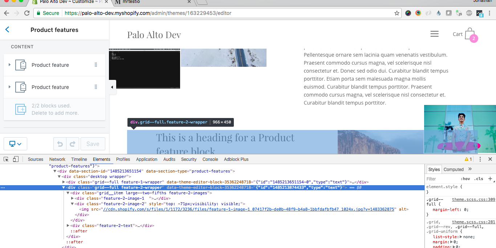Open the hamburger menu on Palo Alto Dev
This screenshot has width=496, height=248.
tap(435, 34)
